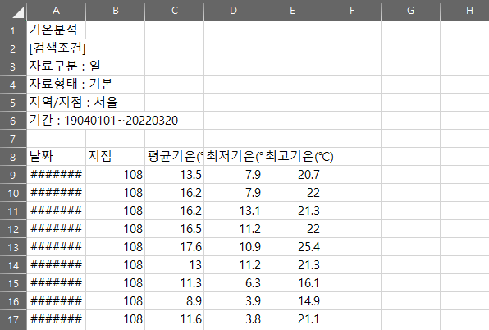Viewport: 489px width, 330px height.
Task: Click the ####### date cell in row 9
Action: tap(56, 175)
